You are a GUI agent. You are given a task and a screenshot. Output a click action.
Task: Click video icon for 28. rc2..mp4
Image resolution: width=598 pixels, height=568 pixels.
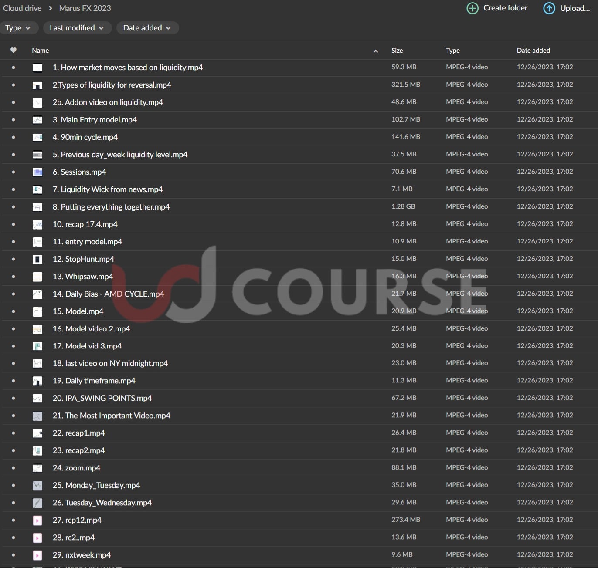pyautogui.click(x=37, y=538)
